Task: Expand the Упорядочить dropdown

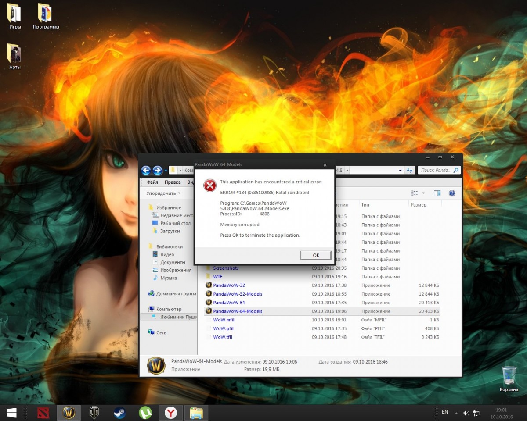Action: [163, 193]
